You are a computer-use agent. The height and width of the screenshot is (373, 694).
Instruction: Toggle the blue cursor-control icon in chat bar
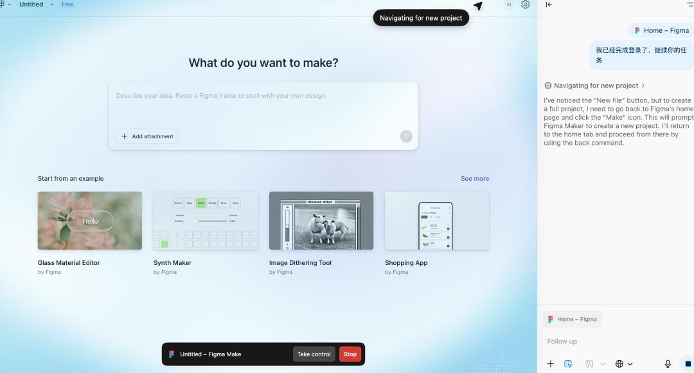coord(568,364)
